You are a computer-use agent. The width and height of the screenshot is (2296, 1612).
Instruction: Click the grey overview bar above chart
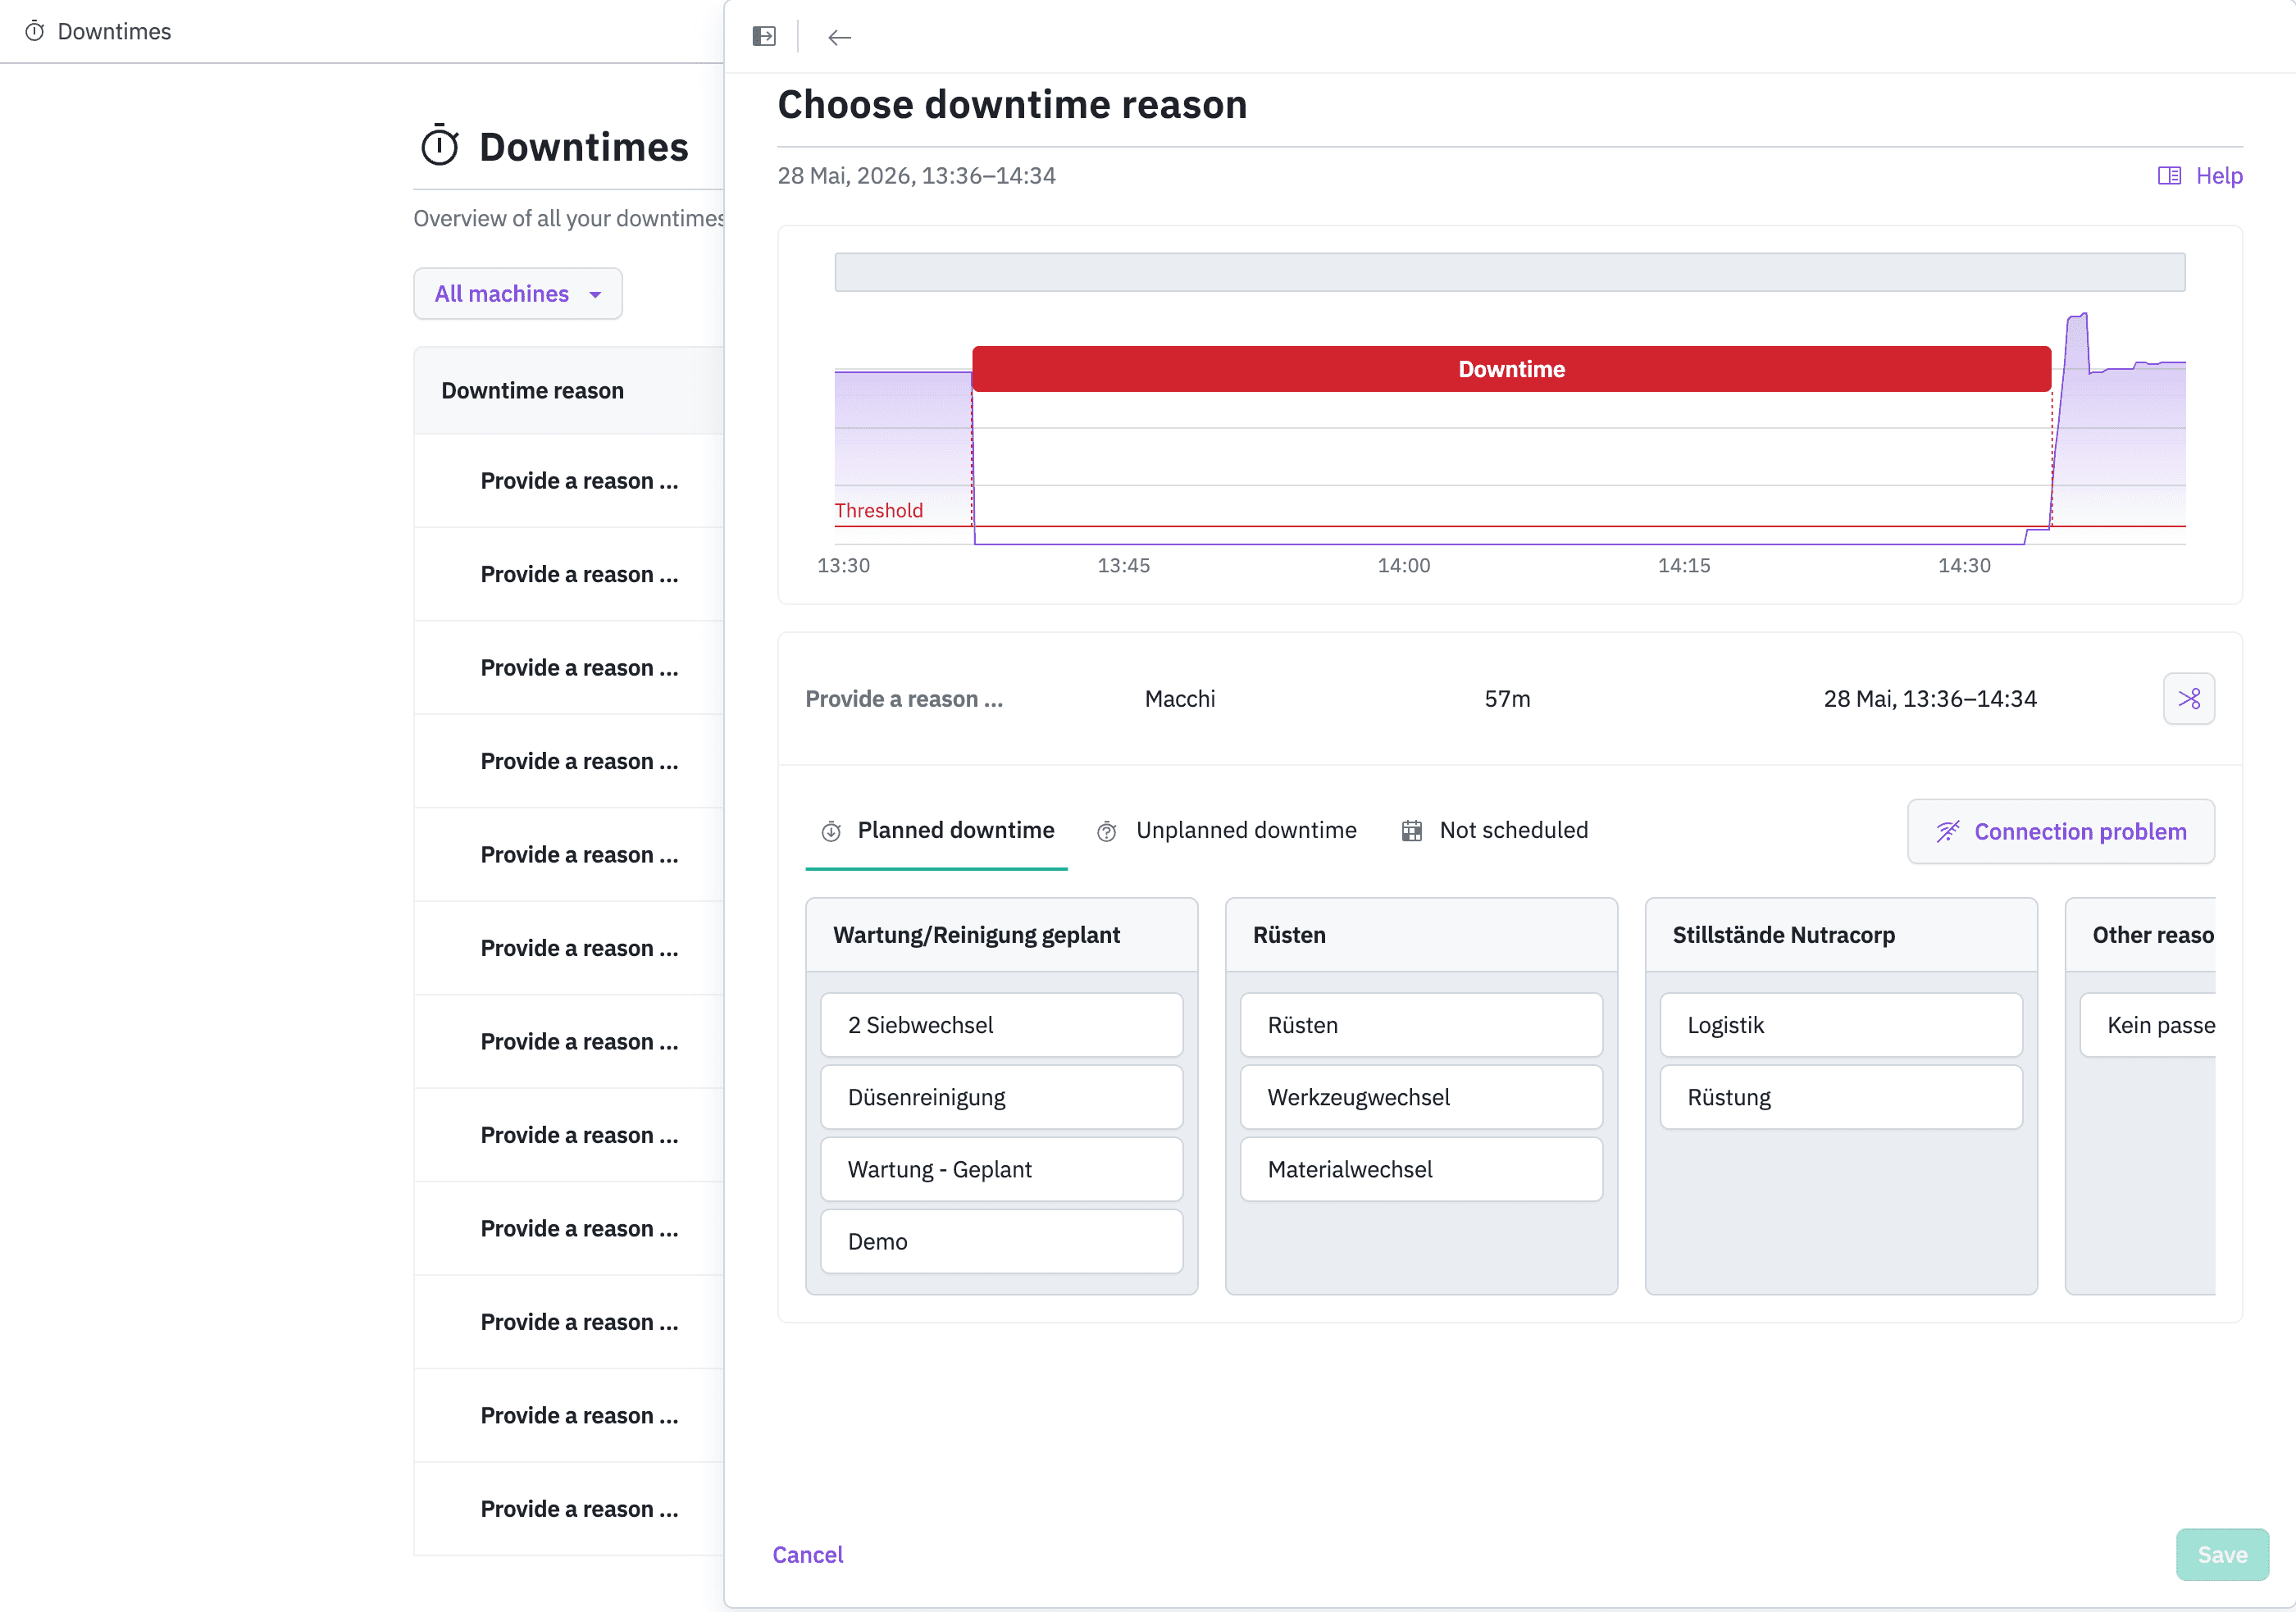point(1510,272)
